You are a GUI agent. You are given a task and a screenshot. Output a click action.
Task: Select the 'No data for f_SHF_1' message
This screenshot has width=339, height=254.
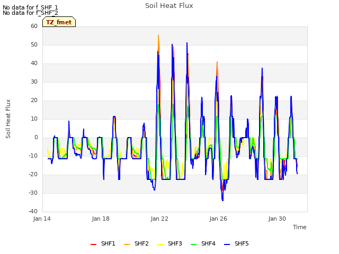pyautogui.click(x=30, y=7)
